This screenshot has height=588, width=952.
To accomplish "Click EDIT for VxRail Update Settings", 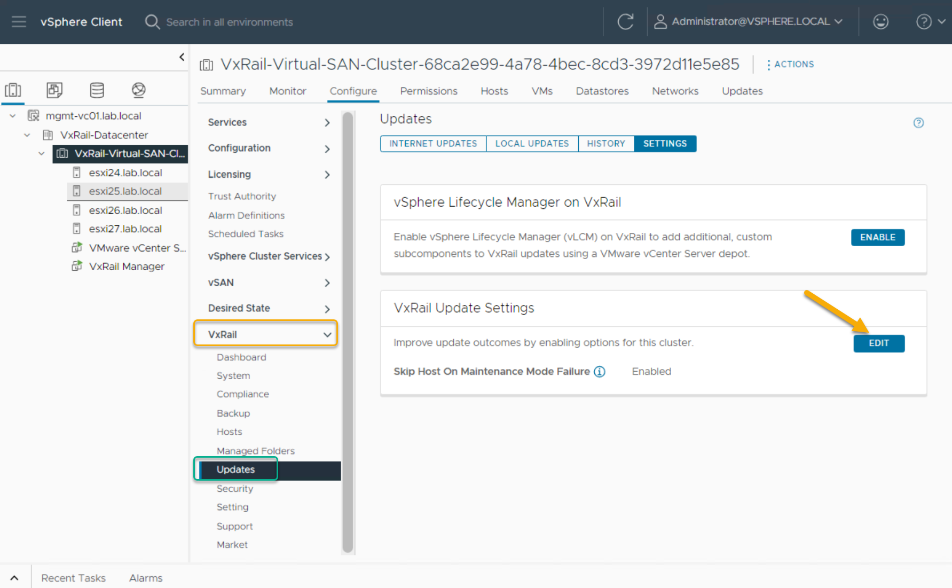I will coord(878,343).
